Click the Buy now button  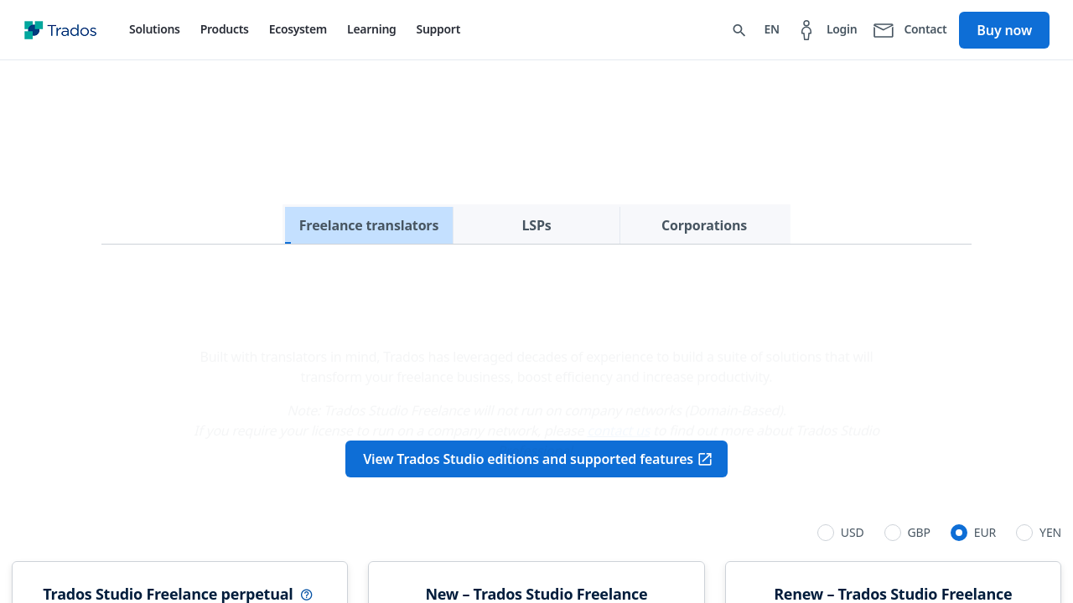pyautogui.click(x=1004, y=30)
